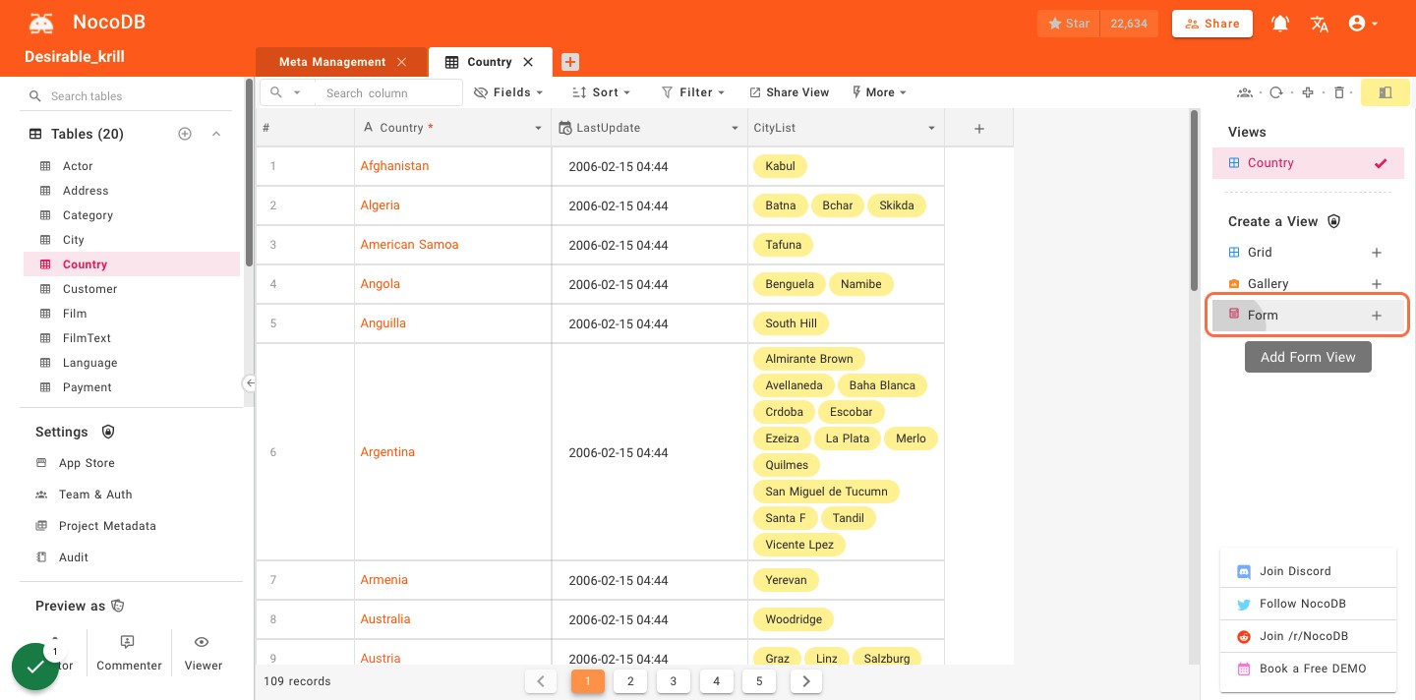The width and height of the screenshot is (1416, 700).
Task: Open the More menu
Action: tap(878, 92)
